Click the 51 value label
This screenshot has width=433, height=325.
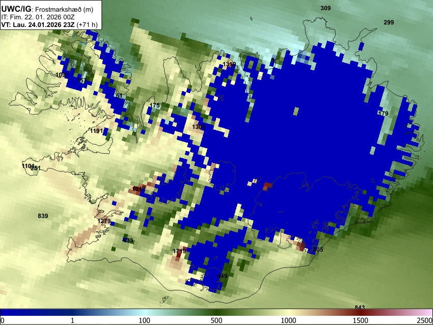119,96
